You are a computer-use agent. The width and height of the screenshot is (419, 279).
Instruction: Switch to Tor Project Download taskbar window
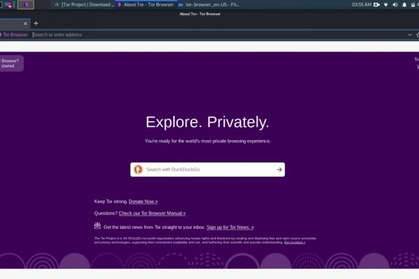coord(84,4)
